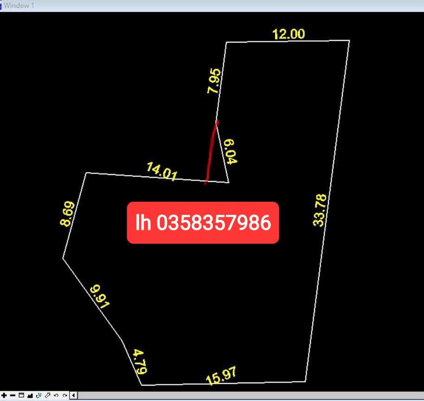Click the 4.79 dimension label
Viewport: 424px width, 401px height.
pyautogui.click(x=140, y=362)
